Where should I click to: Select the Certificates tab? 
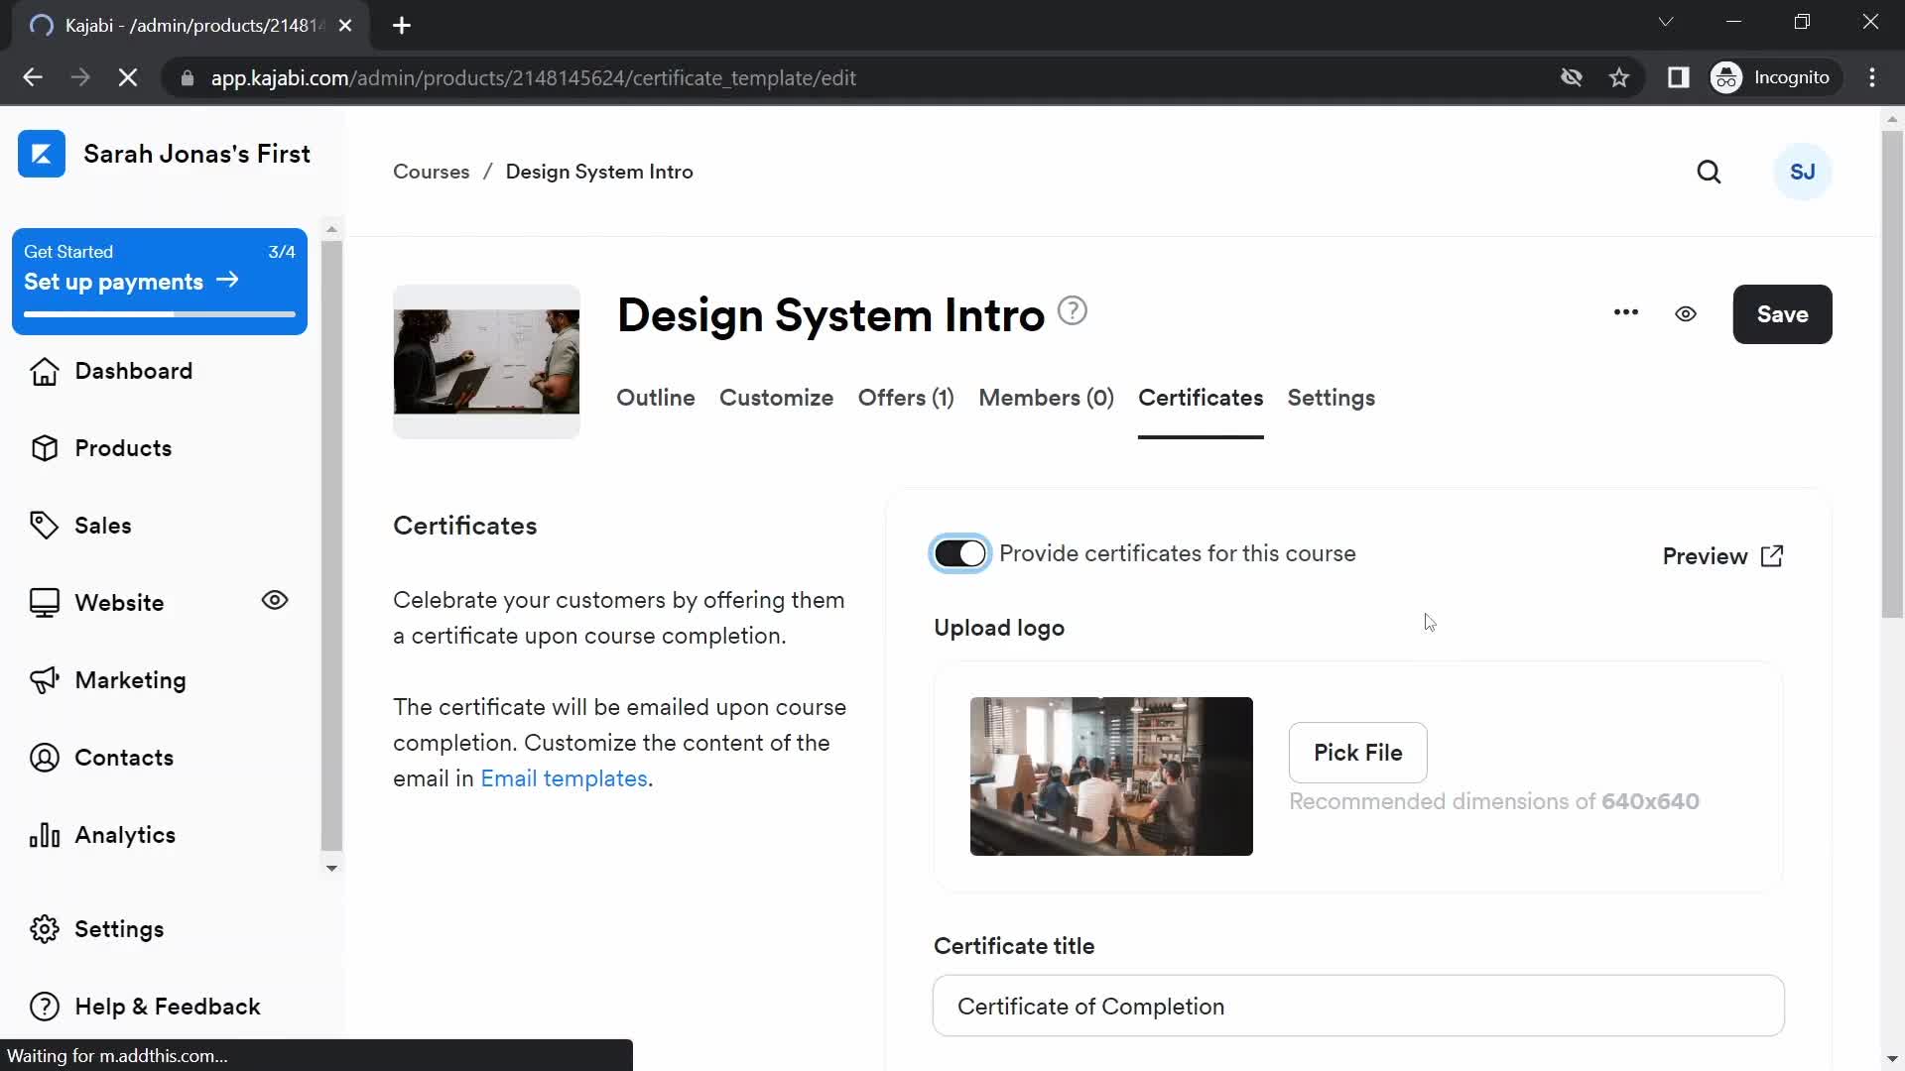1200,399
